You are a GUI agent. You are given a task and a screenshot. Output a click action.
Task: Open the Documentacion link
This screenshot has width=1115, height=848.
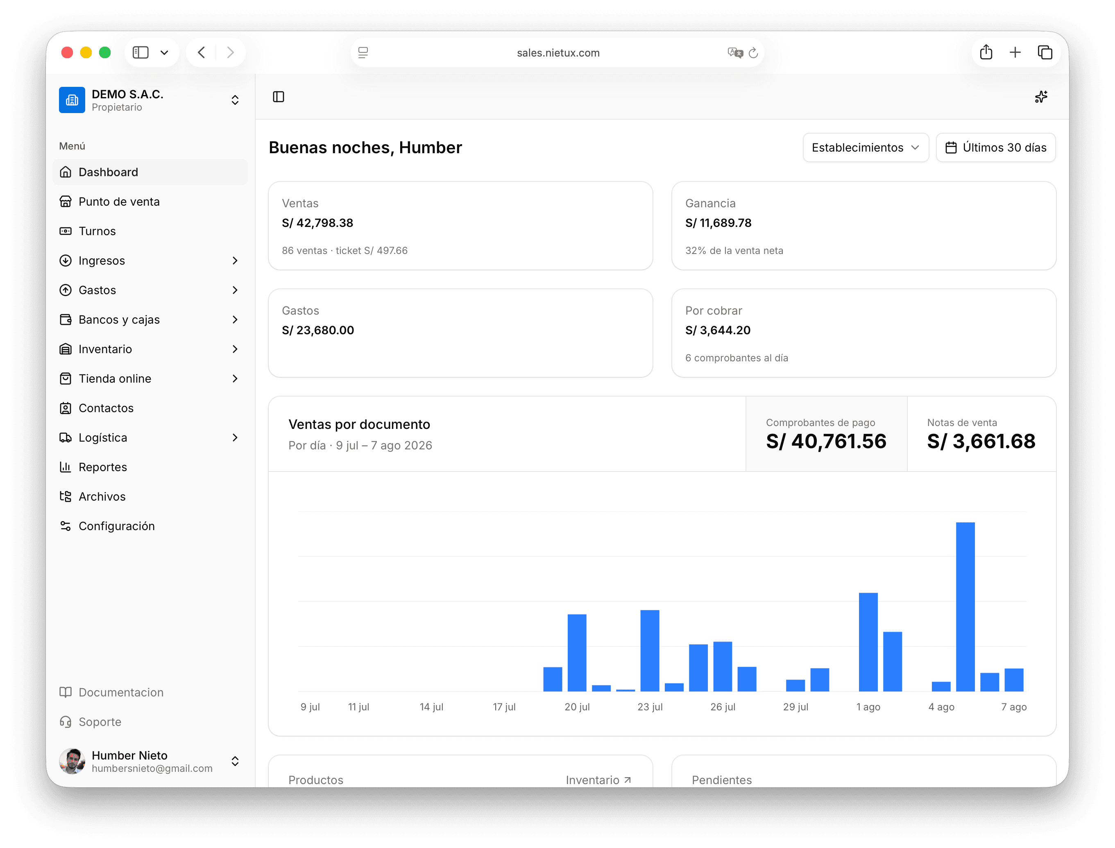tap(121, 692)
